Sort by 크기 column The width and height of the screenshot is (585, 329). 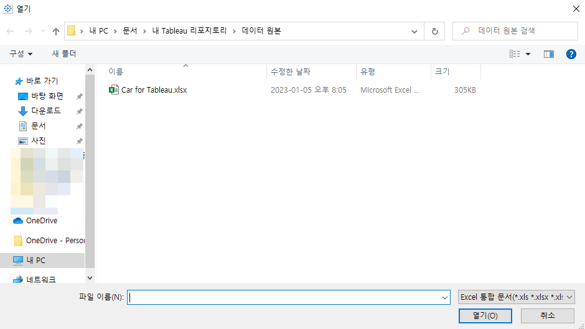click(x=442, y=72)
